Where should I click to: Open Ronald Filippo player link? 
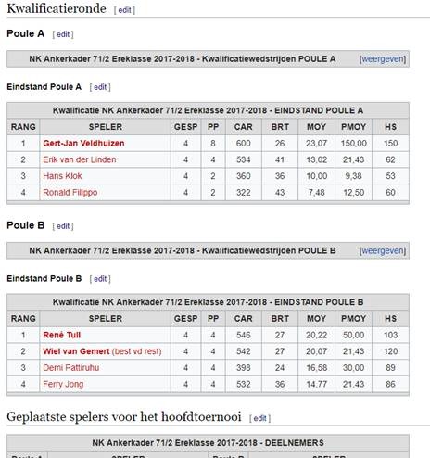coord(70,193)
